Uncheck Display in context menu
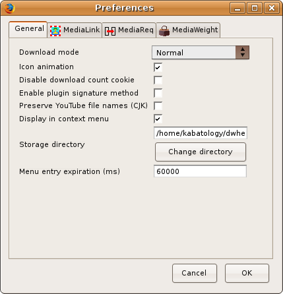 click(158, 119)
